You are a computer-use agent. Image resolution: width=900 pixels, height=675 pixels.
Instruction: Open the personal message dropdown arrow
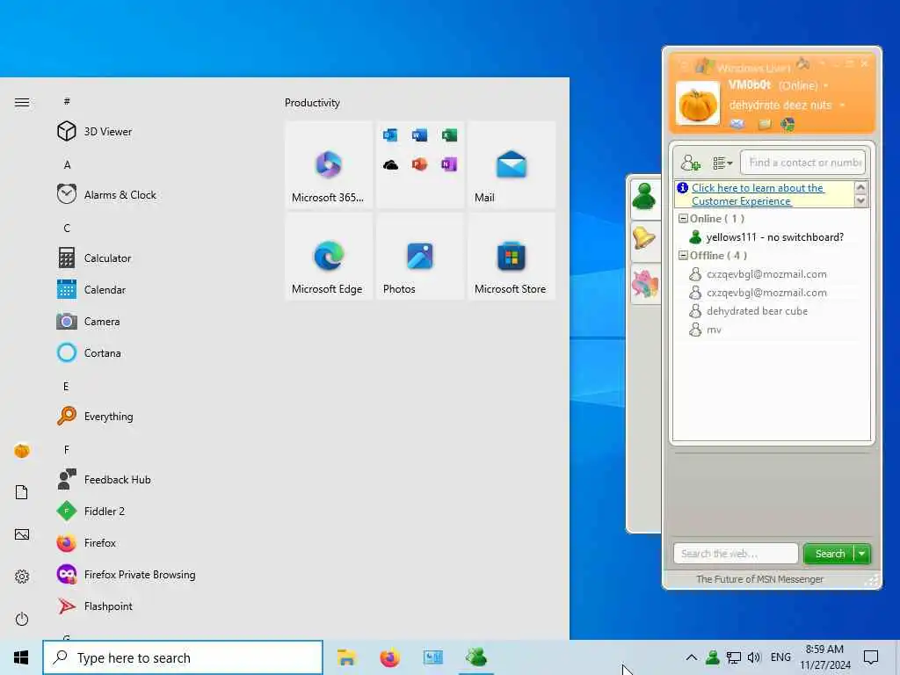tap(842, 105)
